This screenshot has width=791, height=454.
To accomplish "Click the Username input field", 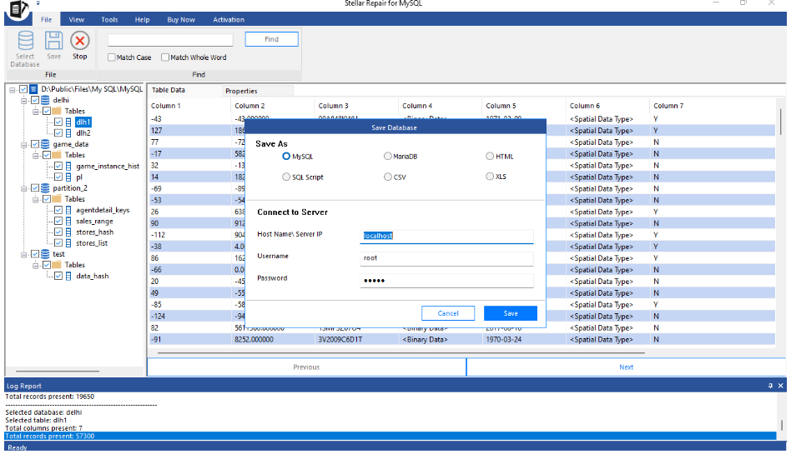I will (x=446, y=258).
